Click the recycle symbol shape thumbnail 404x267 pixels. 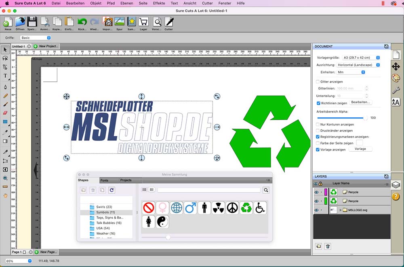point(246,208)
